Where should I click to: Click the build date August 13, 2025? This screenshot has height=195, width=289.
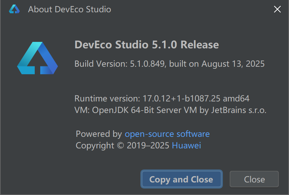[233, 64]
